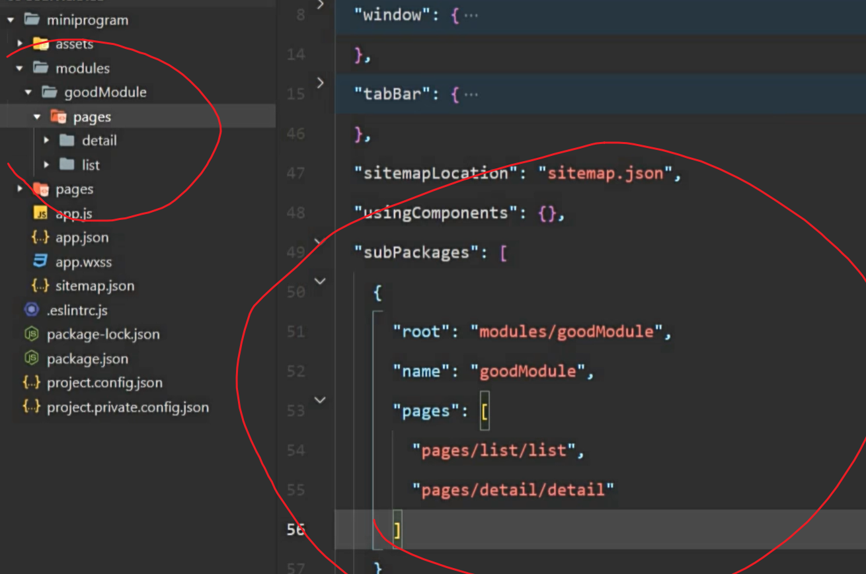Viewport: 866px width, 574px height.
Task: Click the sitemap.json braces icon
Action: [40, 286]
